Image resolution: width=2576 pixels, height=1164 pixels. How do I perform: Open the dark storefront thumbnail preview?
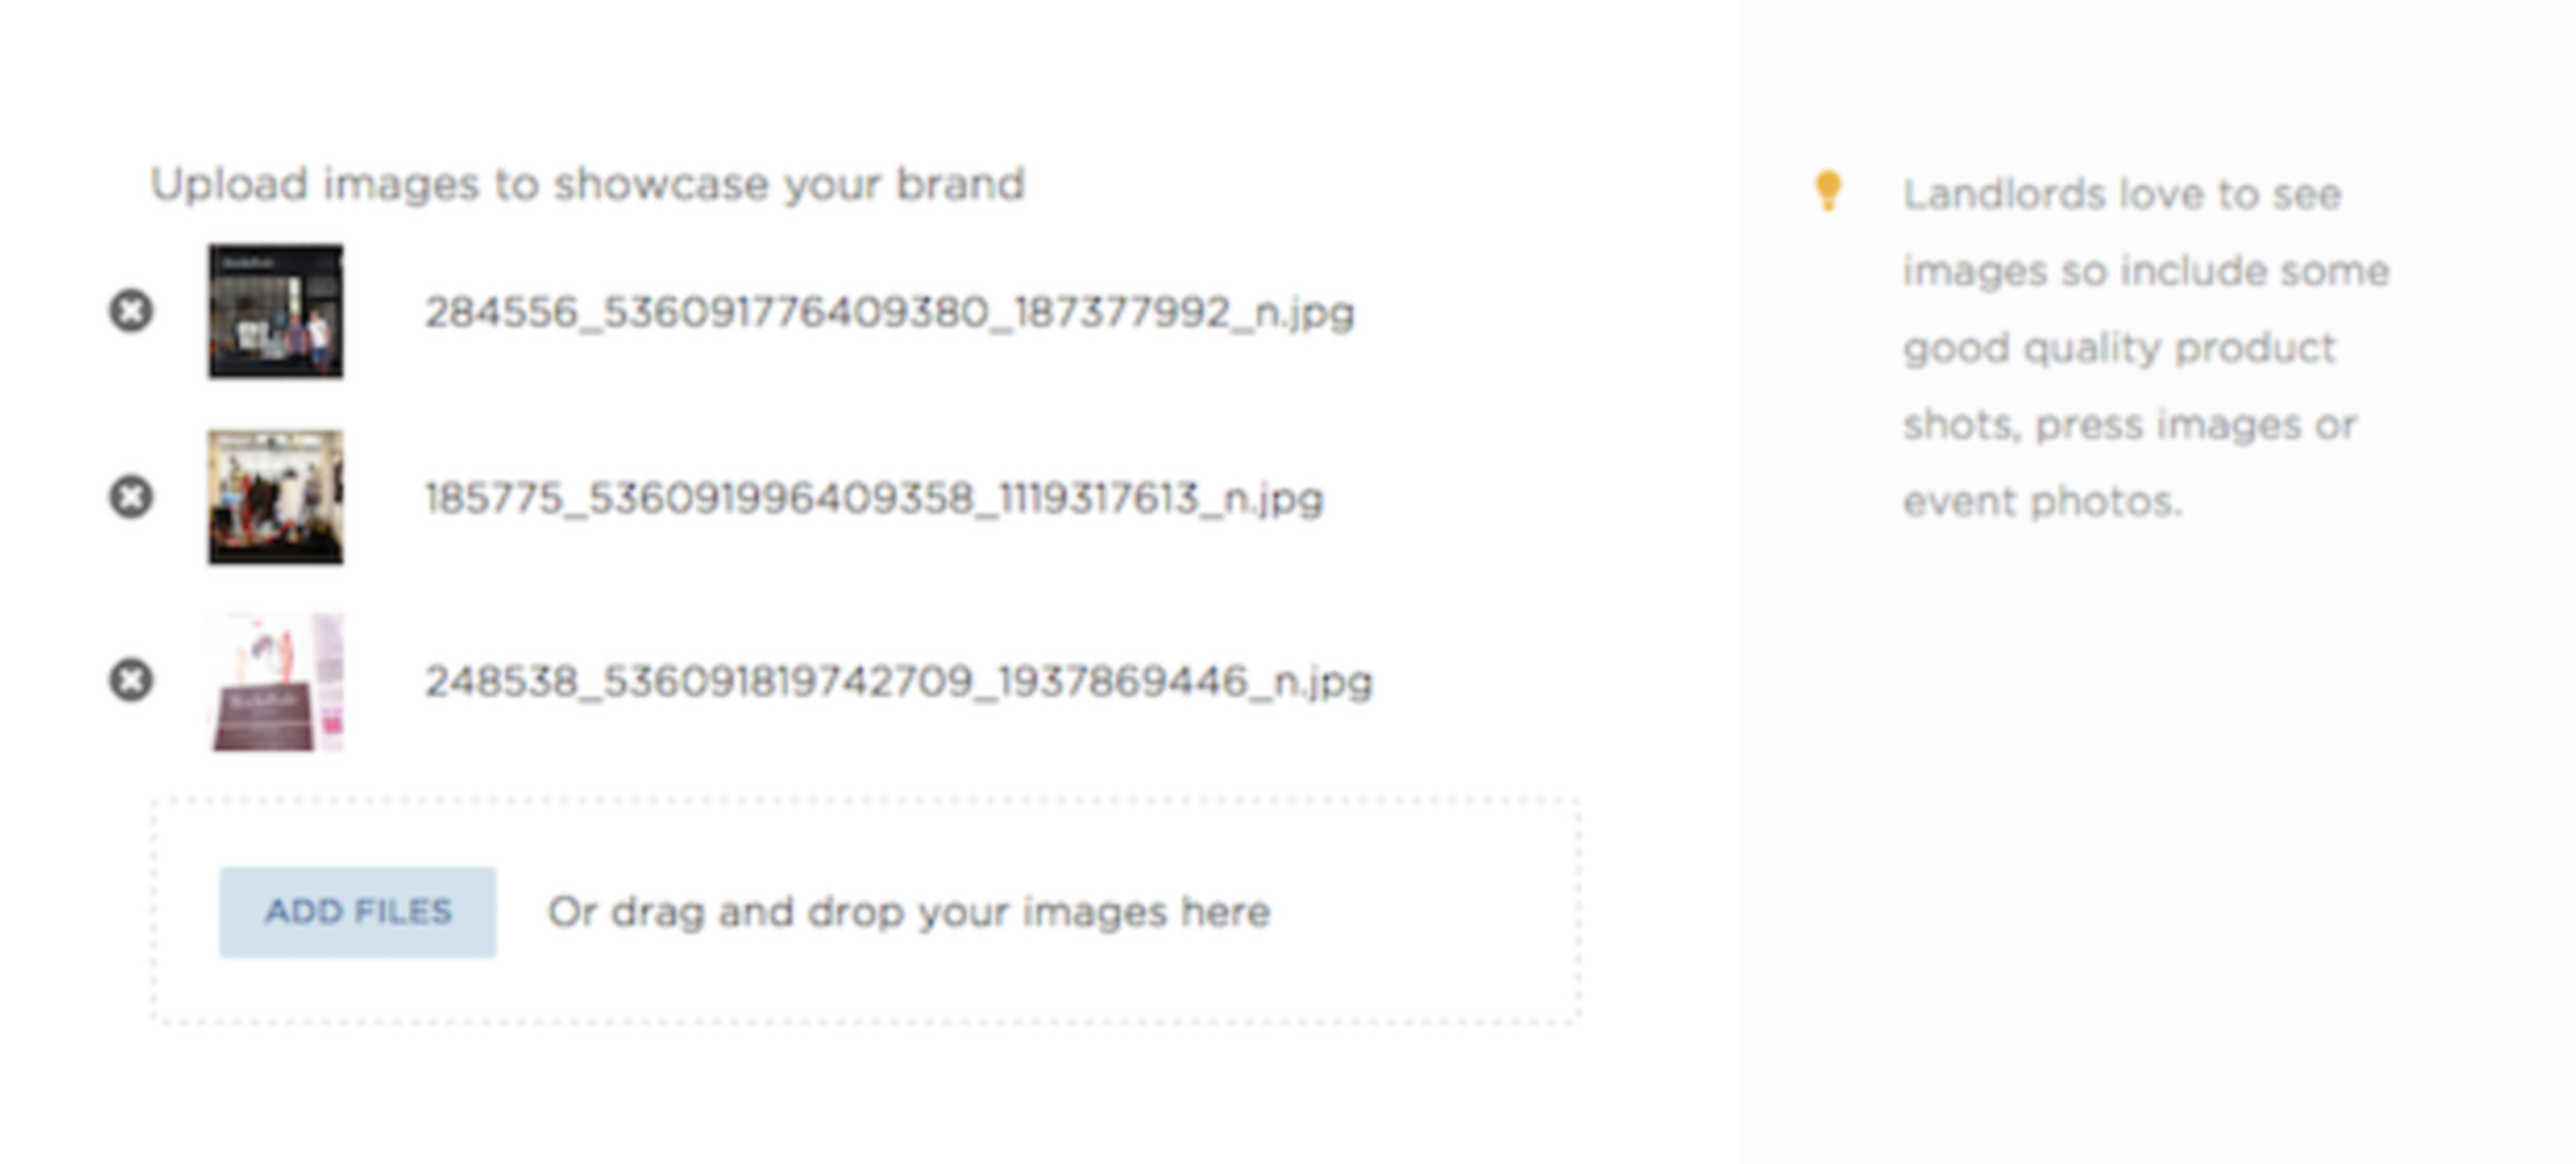click(x=276, y=311)
